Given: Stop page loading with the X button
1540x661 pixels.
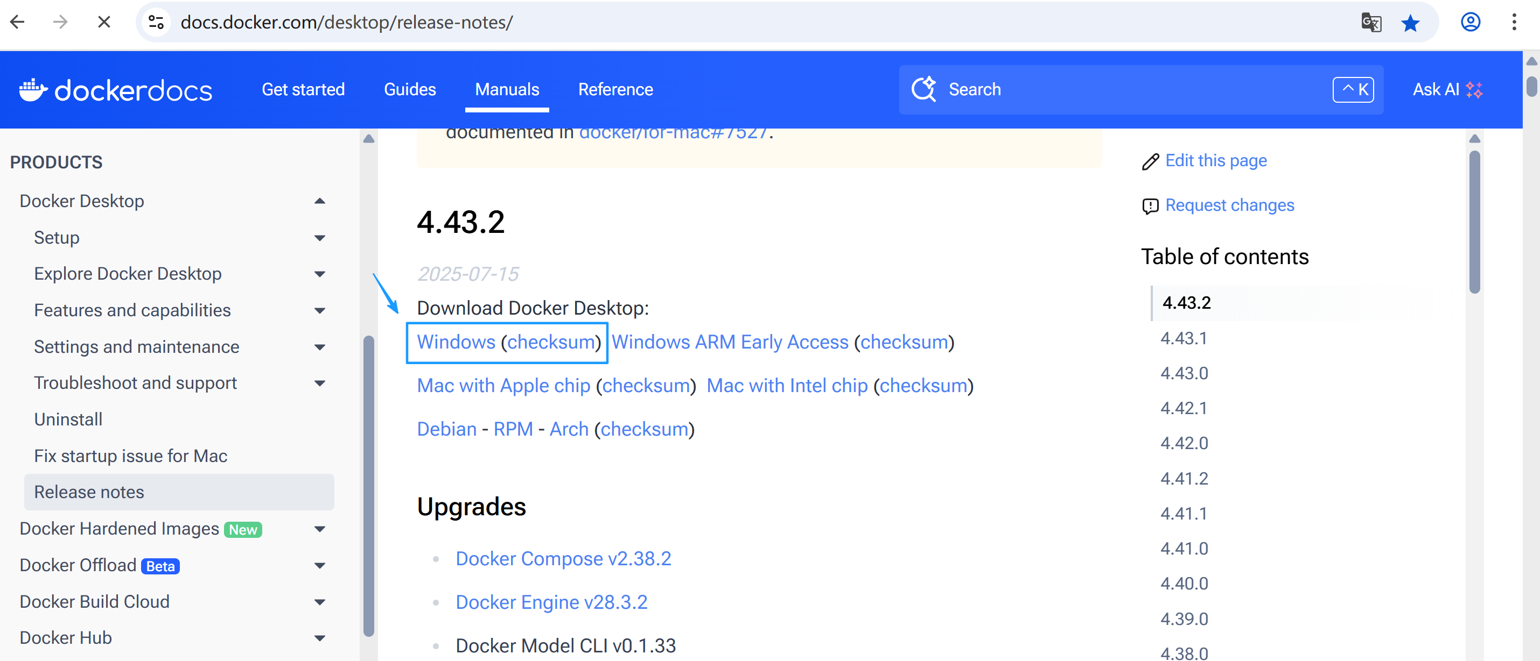Looking at the screenshot, I should 104,23.
